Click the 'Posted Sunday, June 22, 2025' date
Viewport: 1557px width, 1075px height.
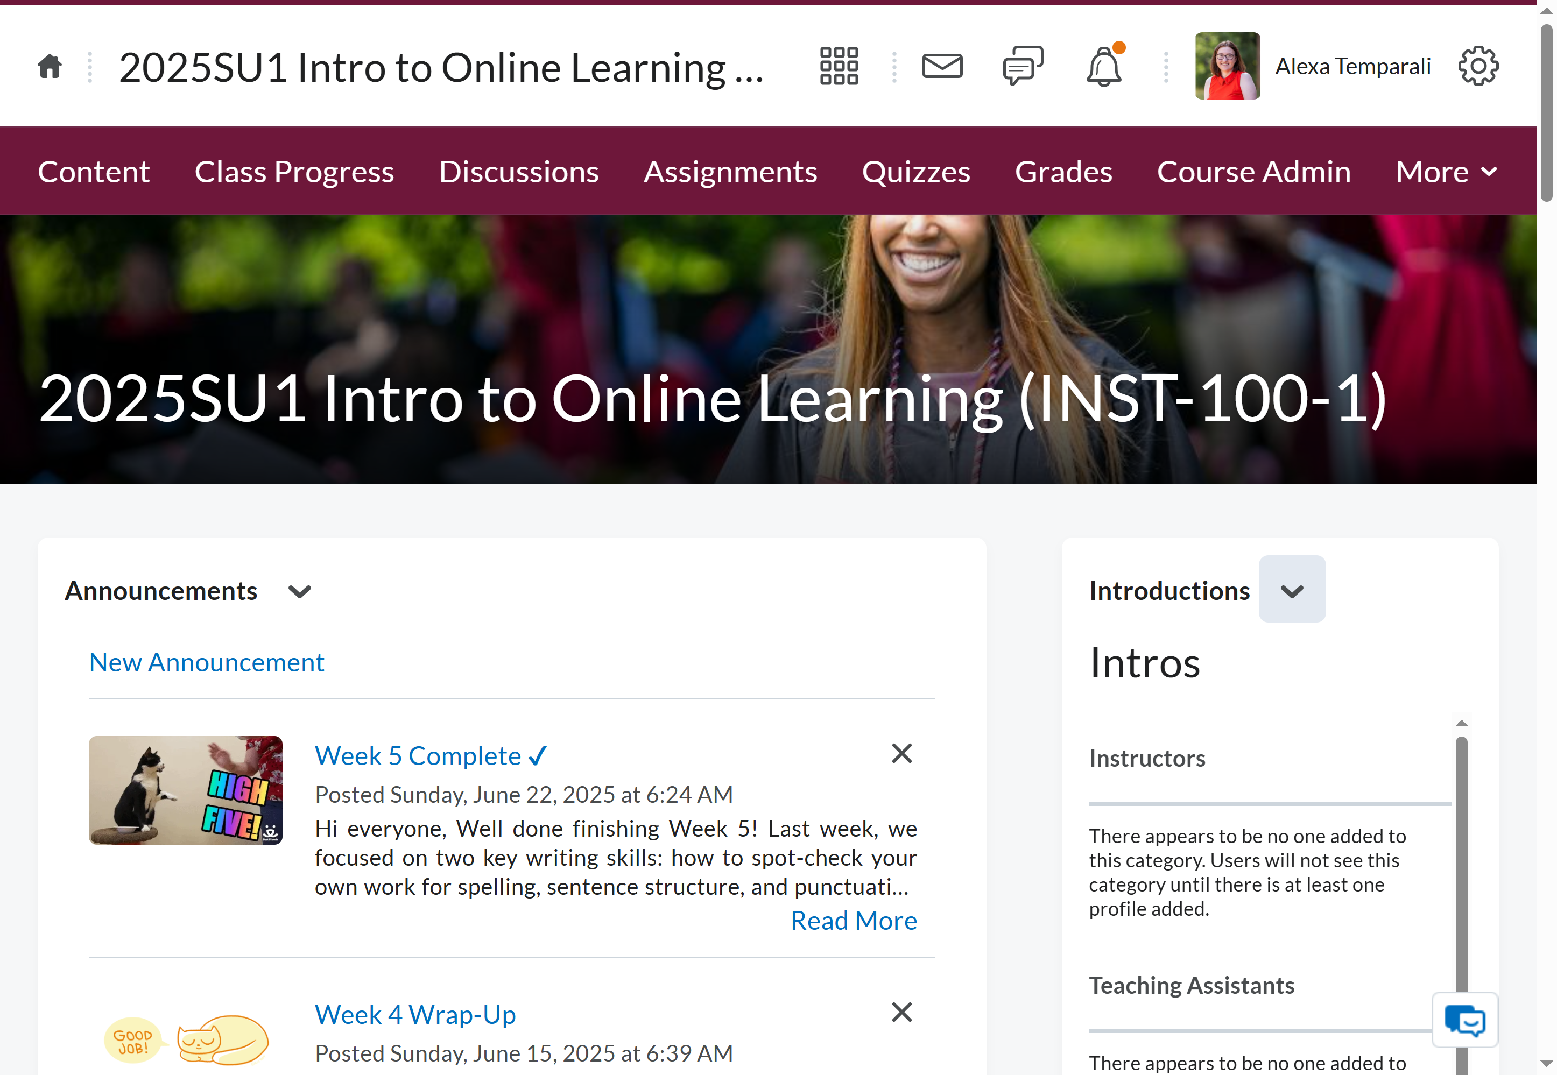click(x=524, y=795)
